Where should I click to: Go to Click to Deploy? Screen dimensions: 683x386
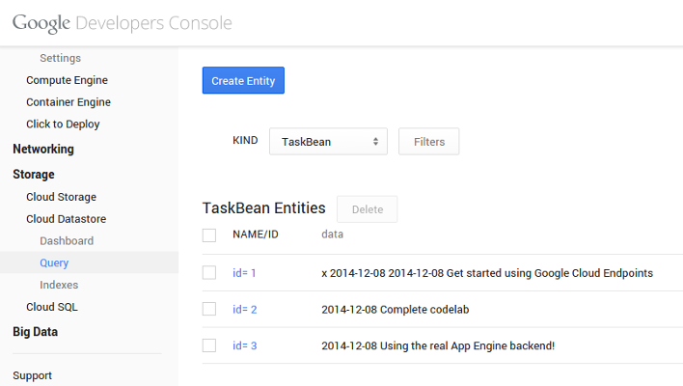coord(63,124)
